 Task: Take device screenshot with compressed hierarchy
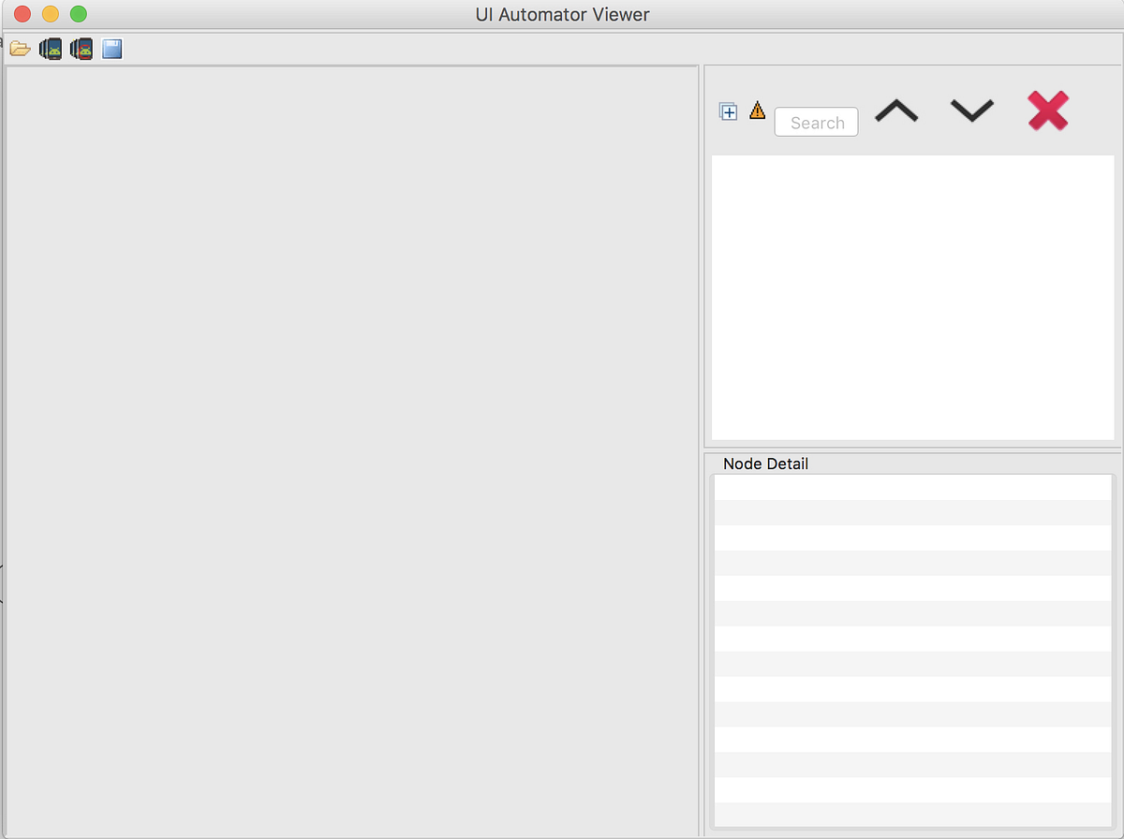click(81, 48)
